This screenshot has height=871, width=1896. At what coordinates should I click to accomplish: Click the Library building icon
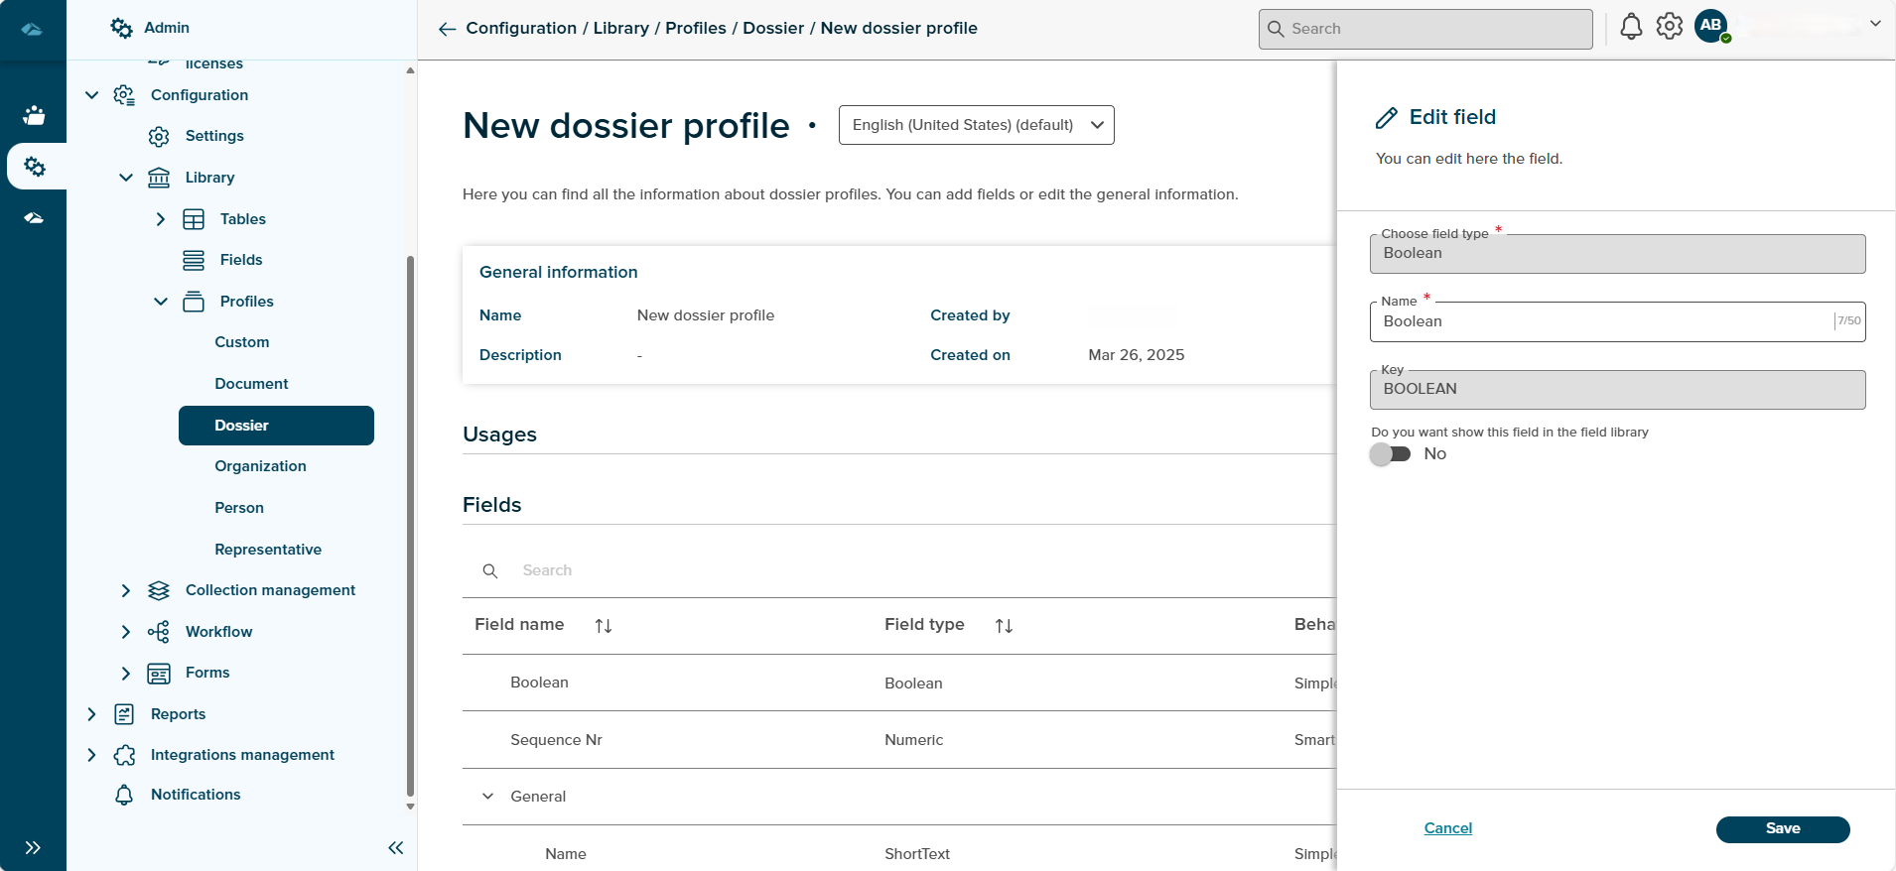pyautogui.click(x=159, y=178)
